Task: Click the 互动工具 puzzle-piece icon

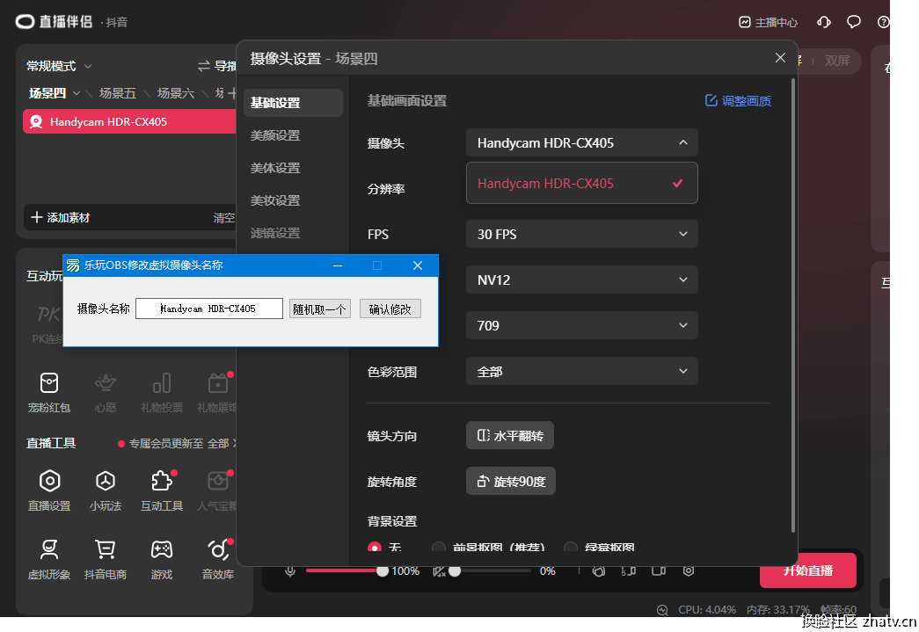Action: tap(161, 481)
